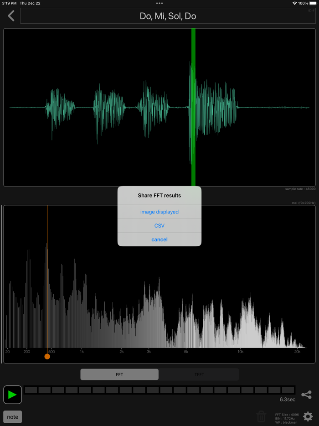Select the FFT Size : 4096 info text
Viewport: 319px width, 426px height.
pyautogui.click(x=287, y=415)
